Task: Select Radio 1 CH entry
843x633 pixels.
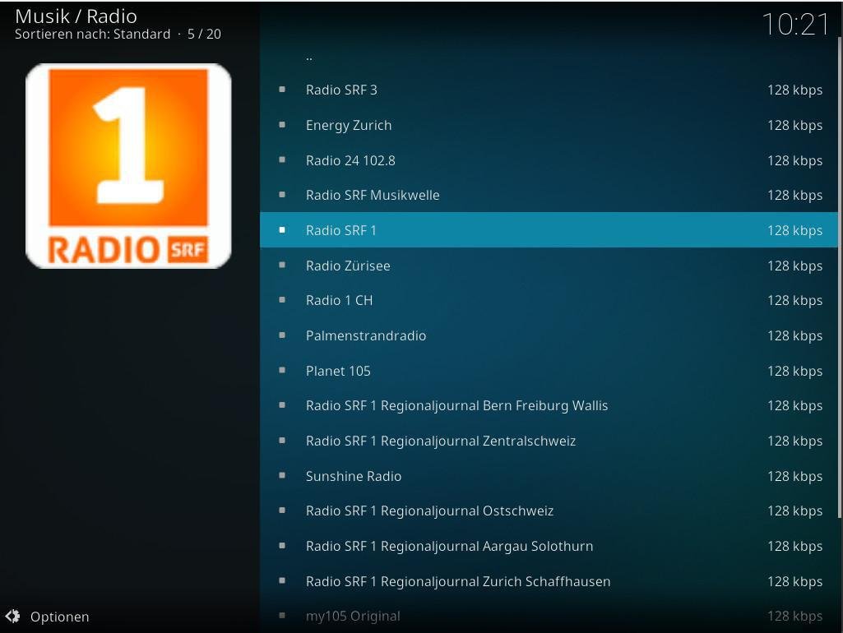Action: pyautogui.click(x=549, y=300)
